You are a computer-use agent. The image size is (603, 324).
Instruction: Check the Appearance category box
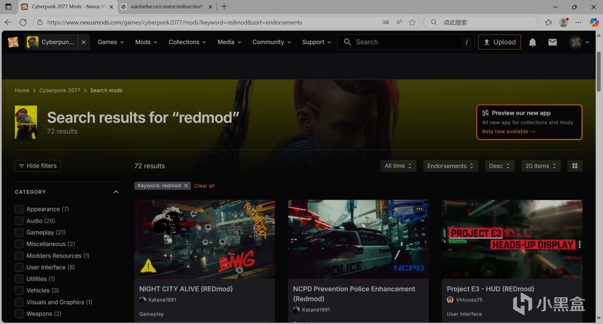19,209
